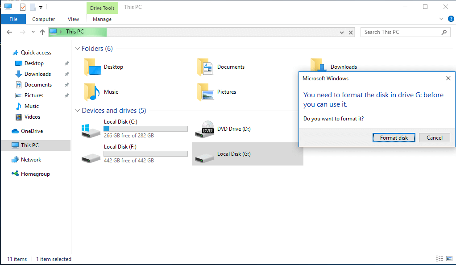The image size is (456, 265).
Task: Collapse the Folders (6) group
Action: pos(77,49)
